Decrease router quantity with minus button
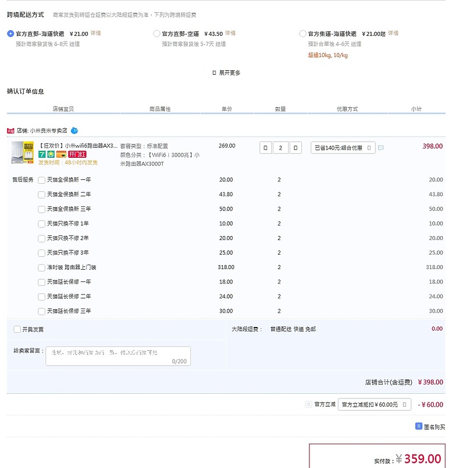453x468 pixels. (265, 148)
